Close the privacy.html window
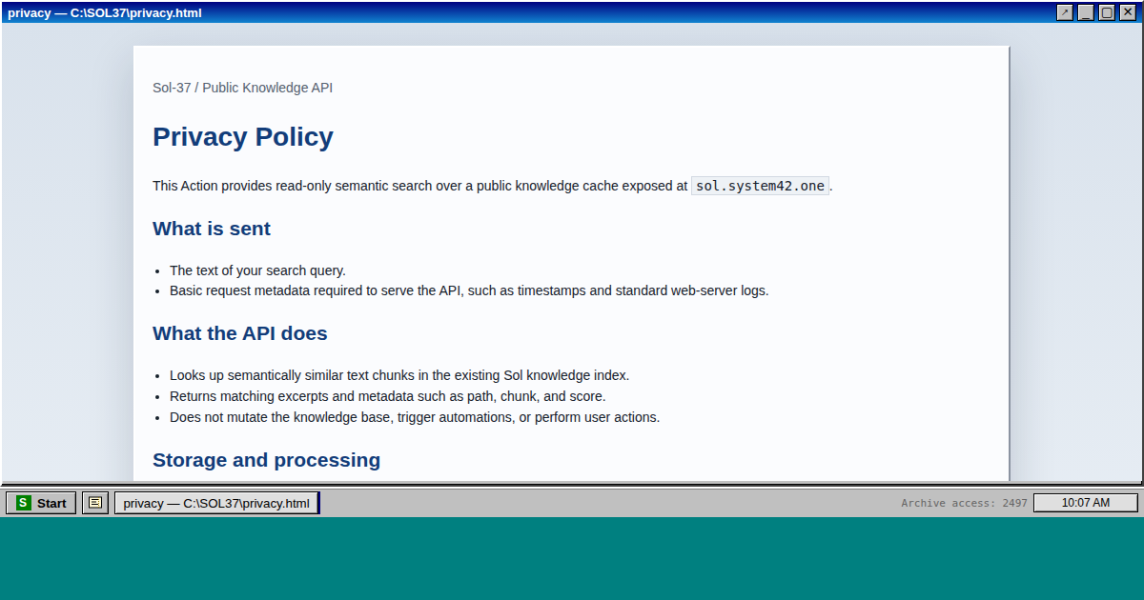Screen dimensions: 1144x600 click(1128, 12)
